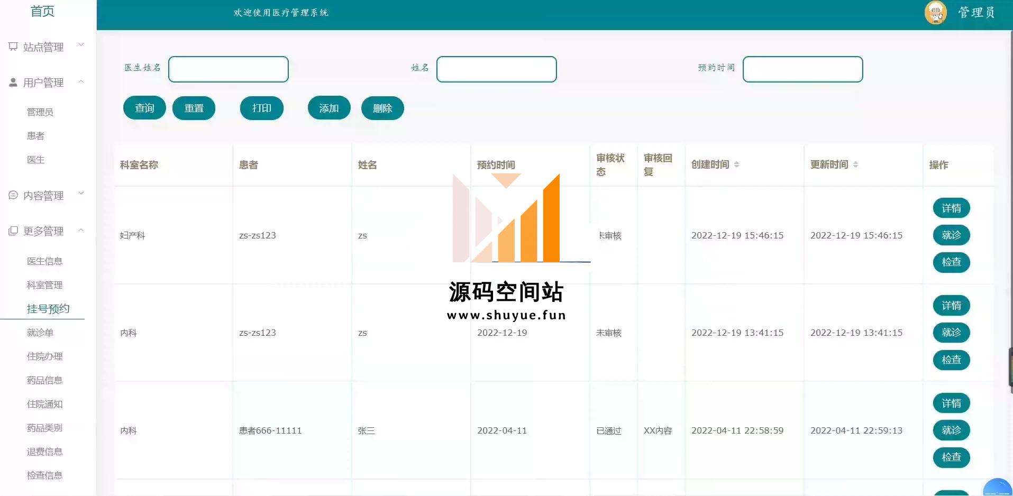Click 检查 for 妇产科 row
This screenshot has height=496, width=1013.
951,262
